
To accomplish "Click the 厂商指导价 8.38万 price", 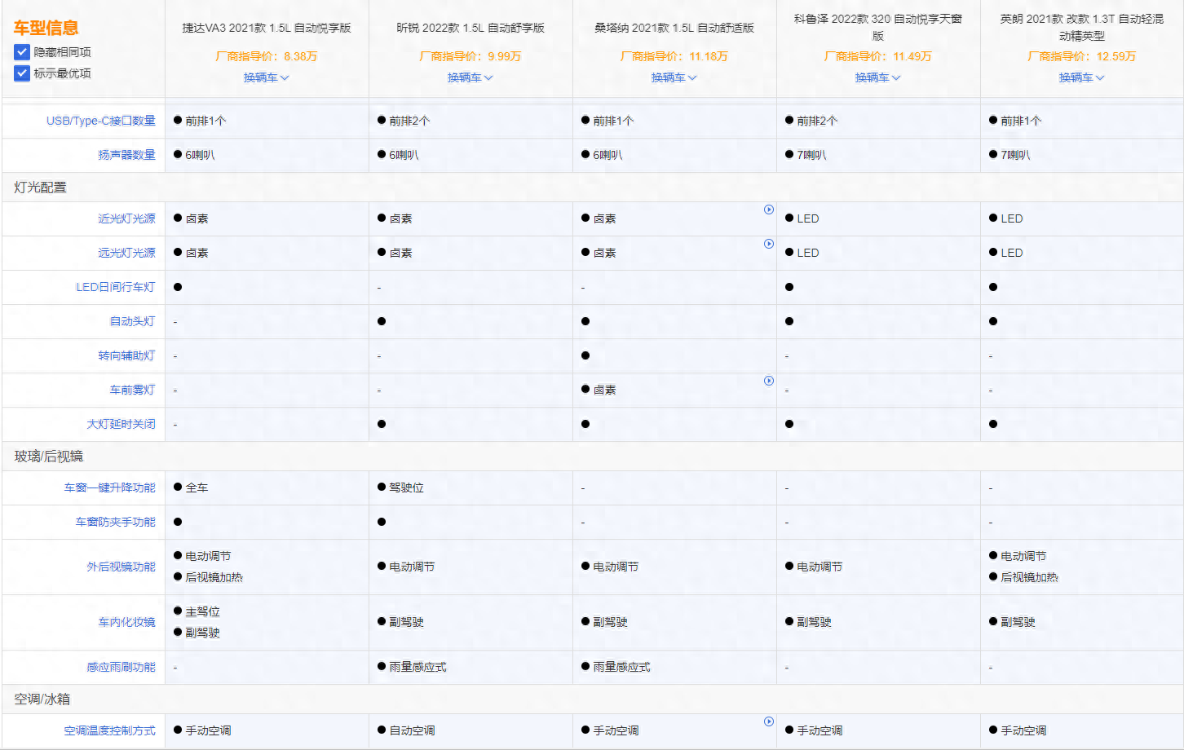I will point(267,56).
